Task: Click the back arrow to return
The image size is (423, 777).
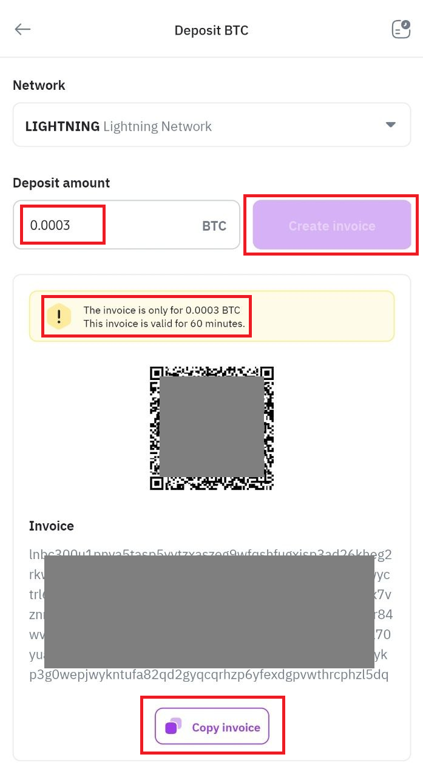Action: click(22, 29)
